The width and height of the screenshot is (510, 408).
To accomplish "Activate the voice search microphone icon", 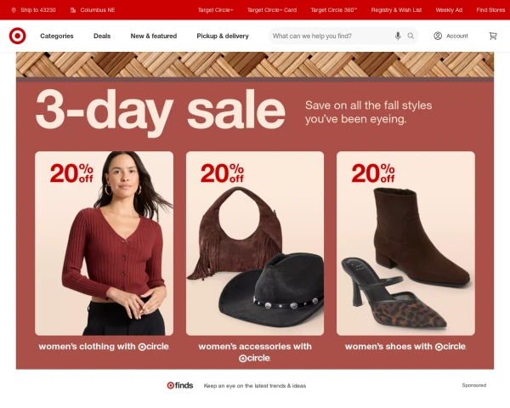I will (x=398, y=36).
